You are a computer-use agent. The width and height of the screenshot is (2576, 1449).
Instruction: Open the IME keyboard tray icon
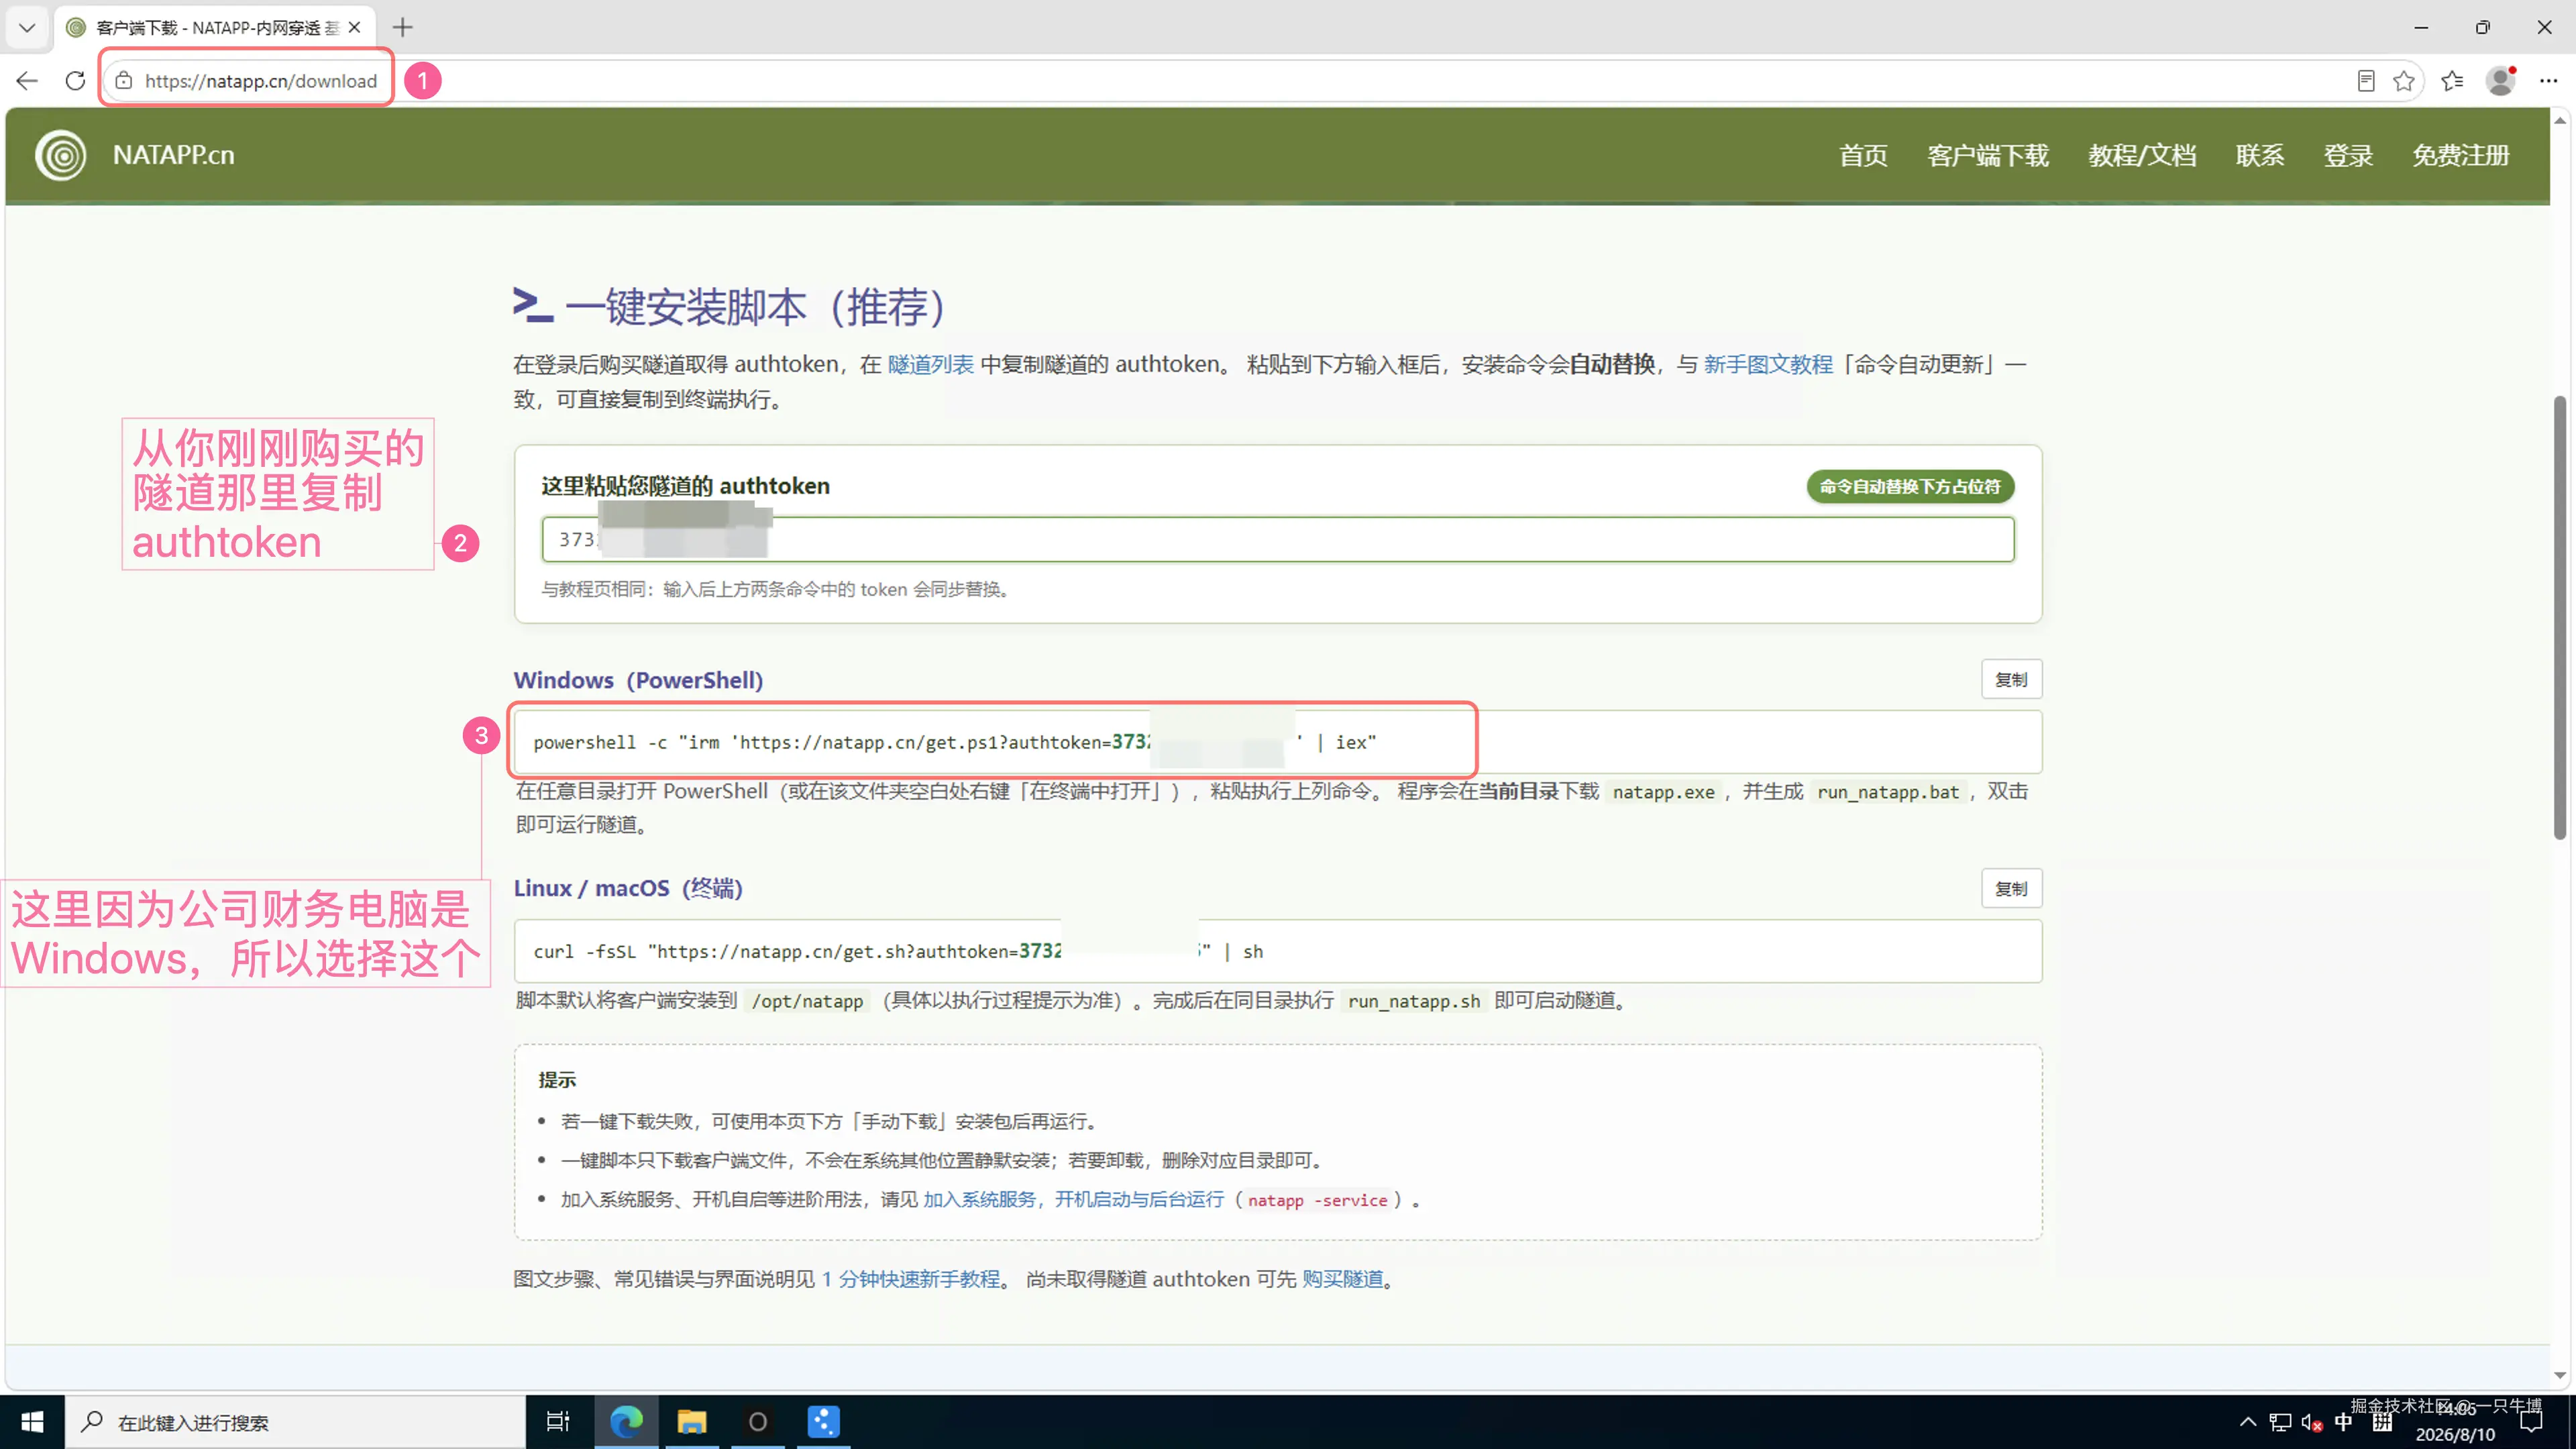click(x=2382, y=1421)
